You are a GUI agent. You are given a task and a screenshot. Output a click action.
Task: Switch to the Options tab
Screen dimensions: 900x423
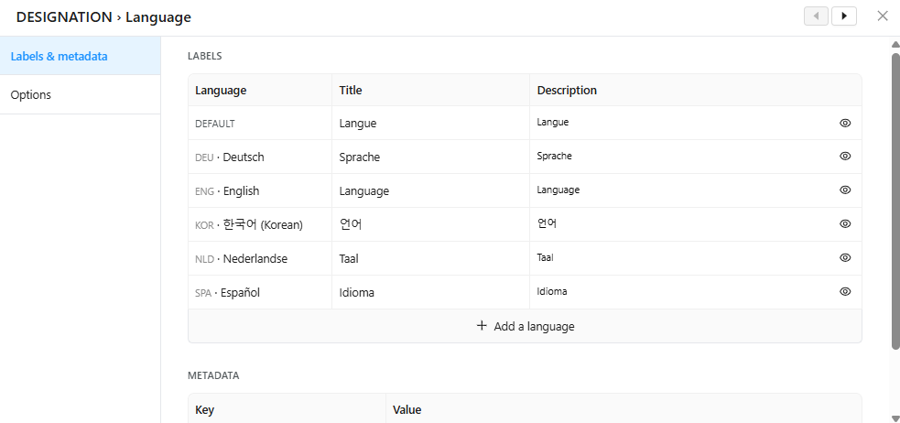[81, 94]
